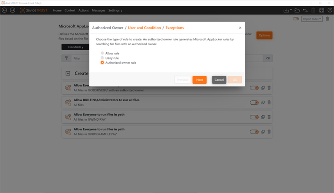Click the fullscreen expand icon

click(322, 10)
